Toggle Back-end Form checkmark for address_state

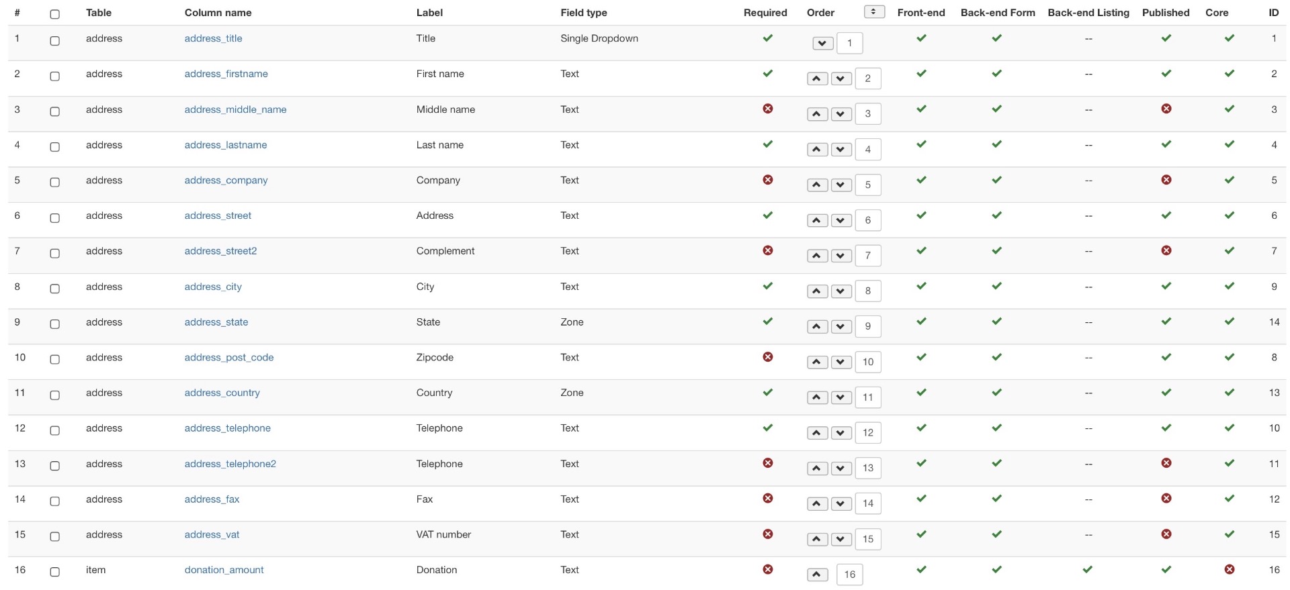(x=997, y=322)
